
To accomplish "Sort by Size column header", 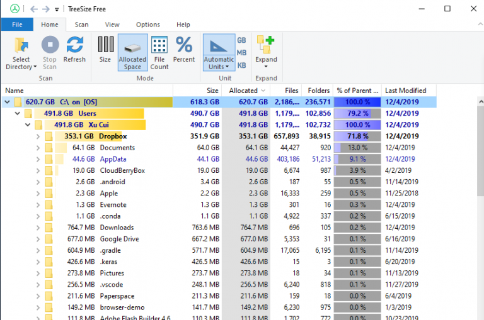I will tap(197, 91).
